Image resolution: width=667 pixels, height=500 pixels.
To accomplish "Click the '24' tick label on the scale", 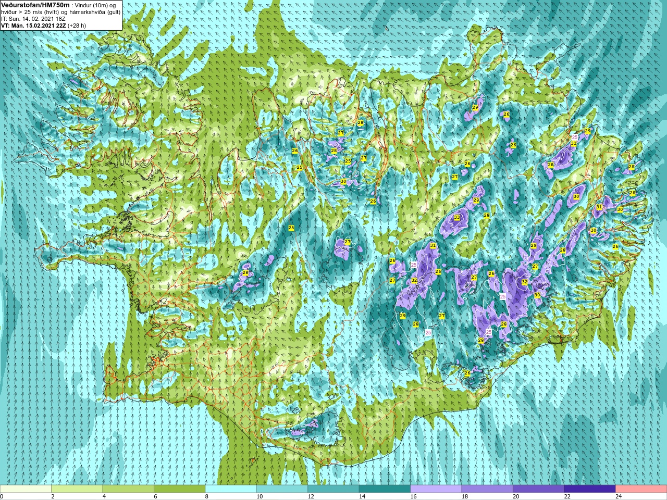I will (619, 496).
